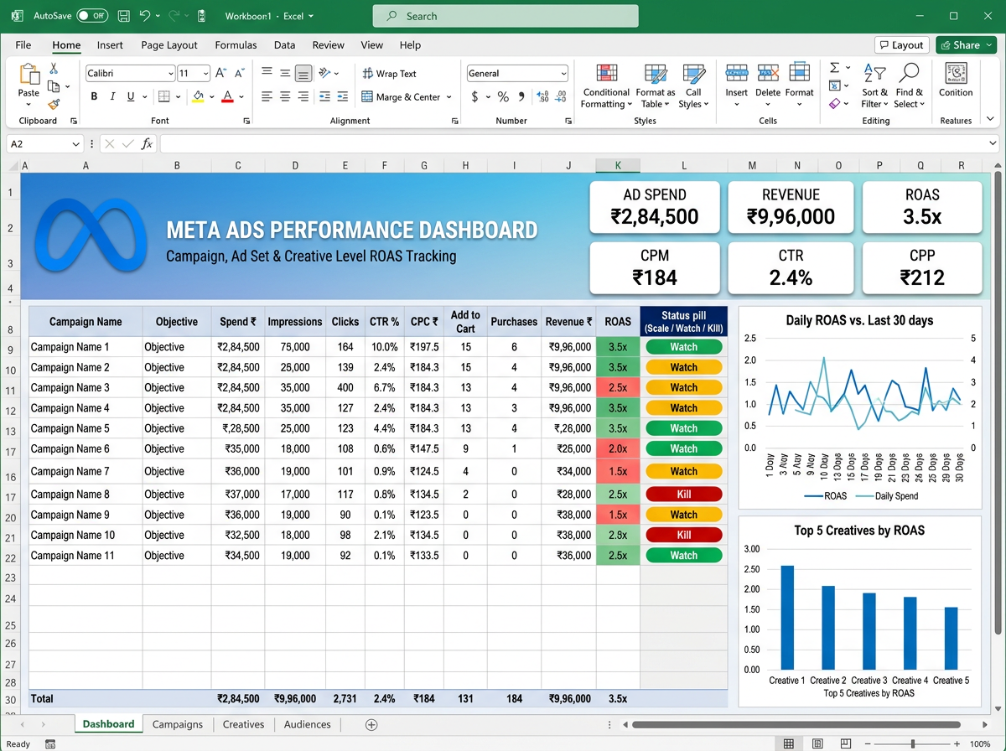Open the Format as Table dropdown
The image size is (1006, 751).
click(655, 86)
